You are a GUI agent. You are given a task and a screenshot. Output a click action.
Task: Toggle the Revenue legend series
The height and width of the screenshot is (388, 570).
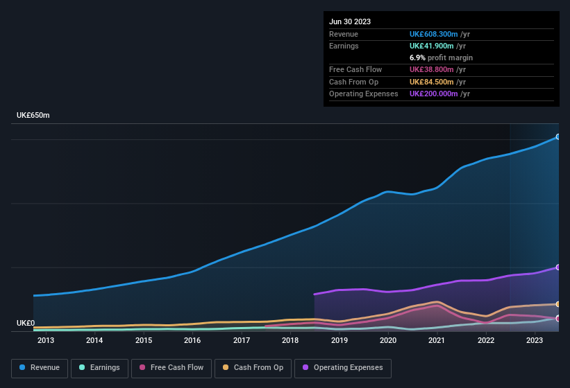(40, 367)
